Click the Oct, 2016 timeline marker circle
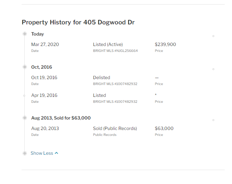 (x=25, y=67)
